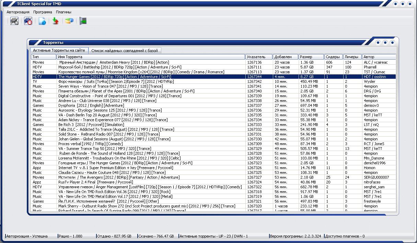Click the disconnect plug icon with stop hand
417x243 pixels.
[x=28, y=21]
